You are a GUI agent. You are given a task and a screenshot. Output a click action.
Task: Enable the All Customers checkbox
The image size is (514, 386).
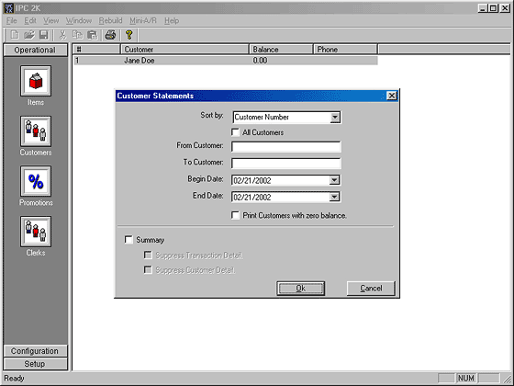pyautogui.click(x=235, y=132)
